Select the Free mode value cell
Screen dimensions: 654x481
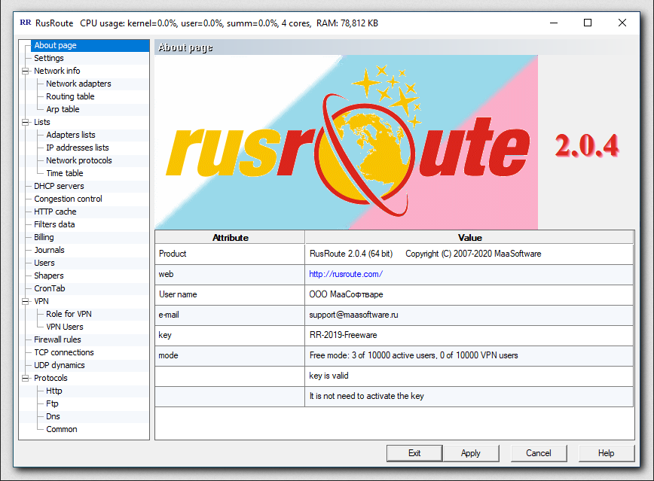pos(469,355)
